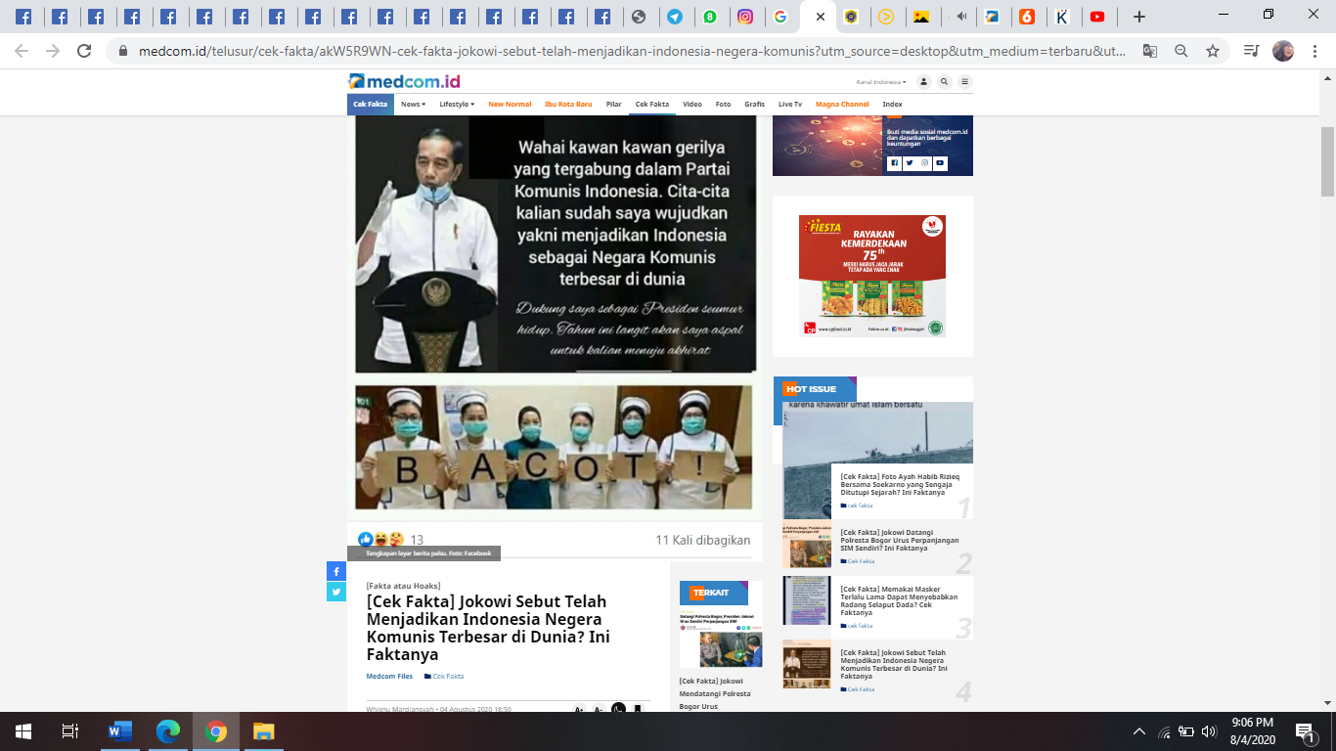Image resolution: width=1336 pixels, height=751 pixels.
Task: Click the Fiesta Rayakan Kemerdekaan advertisement
Action: (x=872, y=277)
